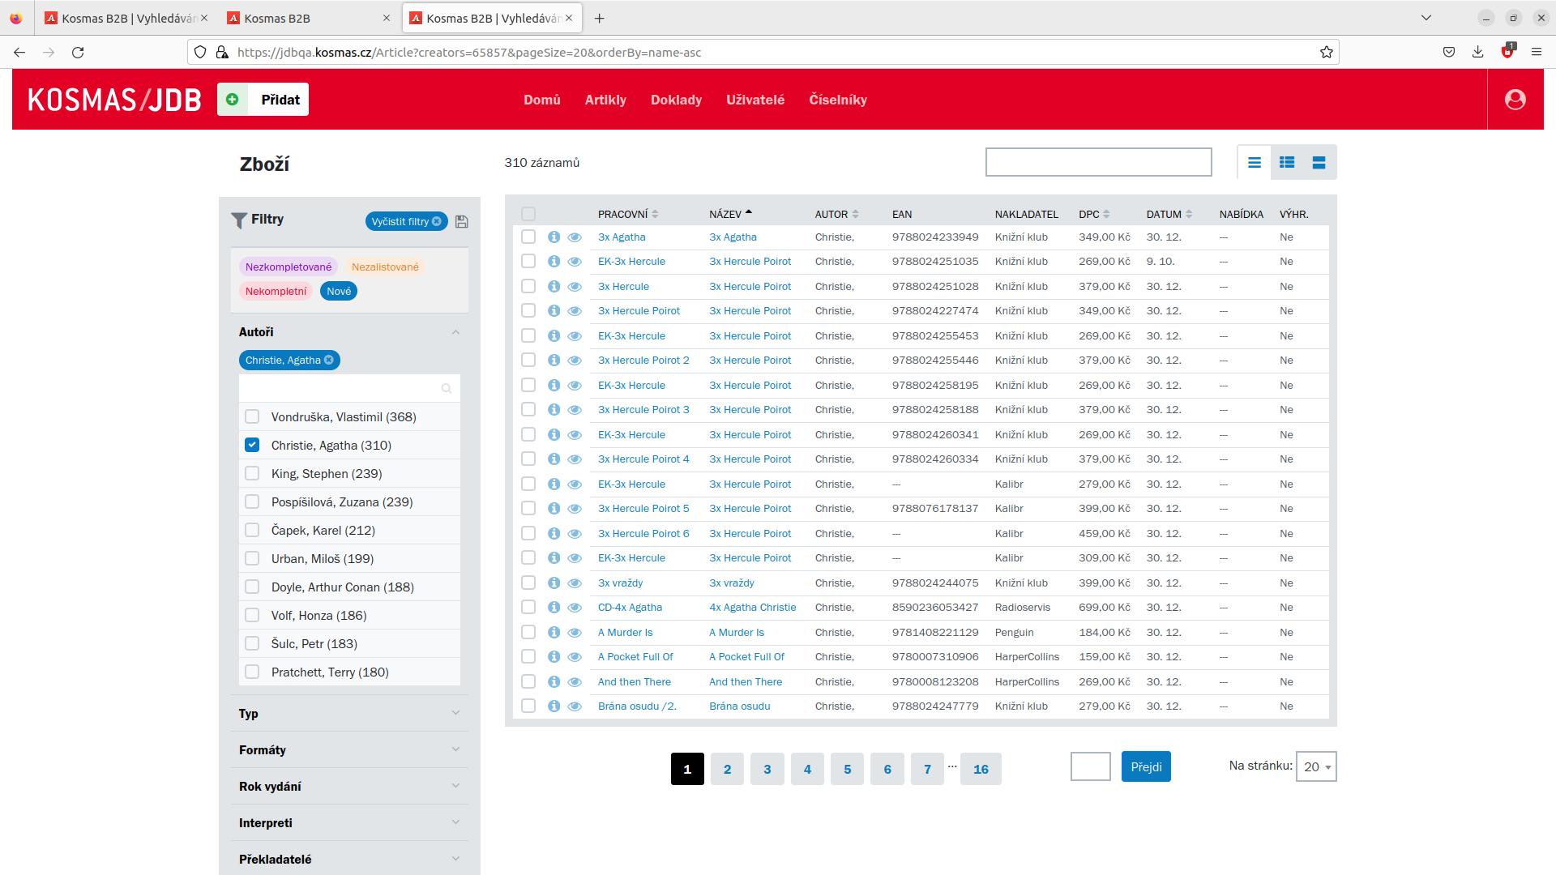The width and height of the screenshot is (1556, 875).
Task: Open the Číselníky menu item
Action: 837,100
